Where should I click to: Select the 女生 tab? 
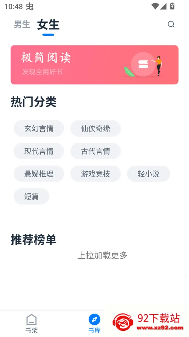(x=48, y=25)
